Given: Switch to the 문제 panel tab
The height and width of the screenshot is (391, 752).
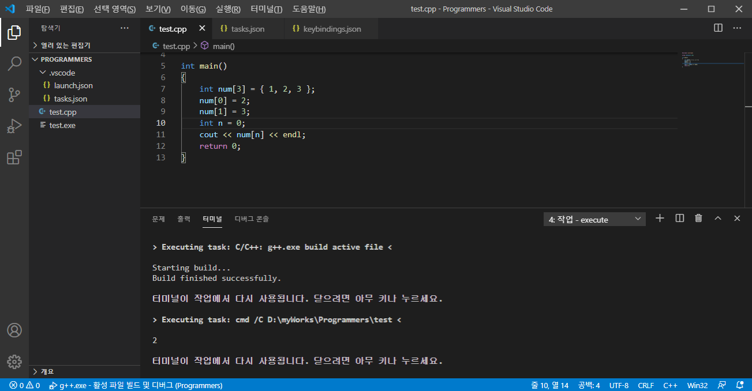Looking at the screenshot, I should click(158, 219).
